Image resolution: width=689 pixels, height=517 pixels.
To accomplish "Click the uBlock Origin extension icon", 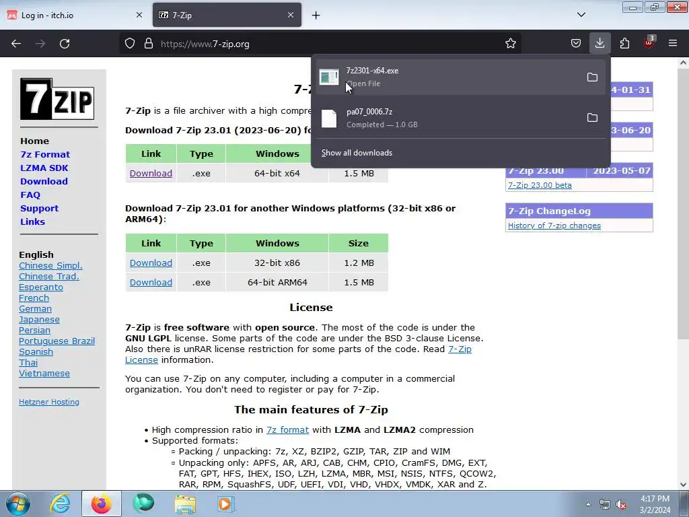I will [x=649, y=42].
